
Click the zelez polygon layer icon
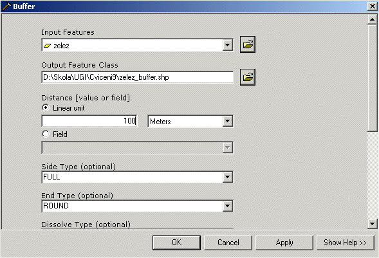point(48,46)
